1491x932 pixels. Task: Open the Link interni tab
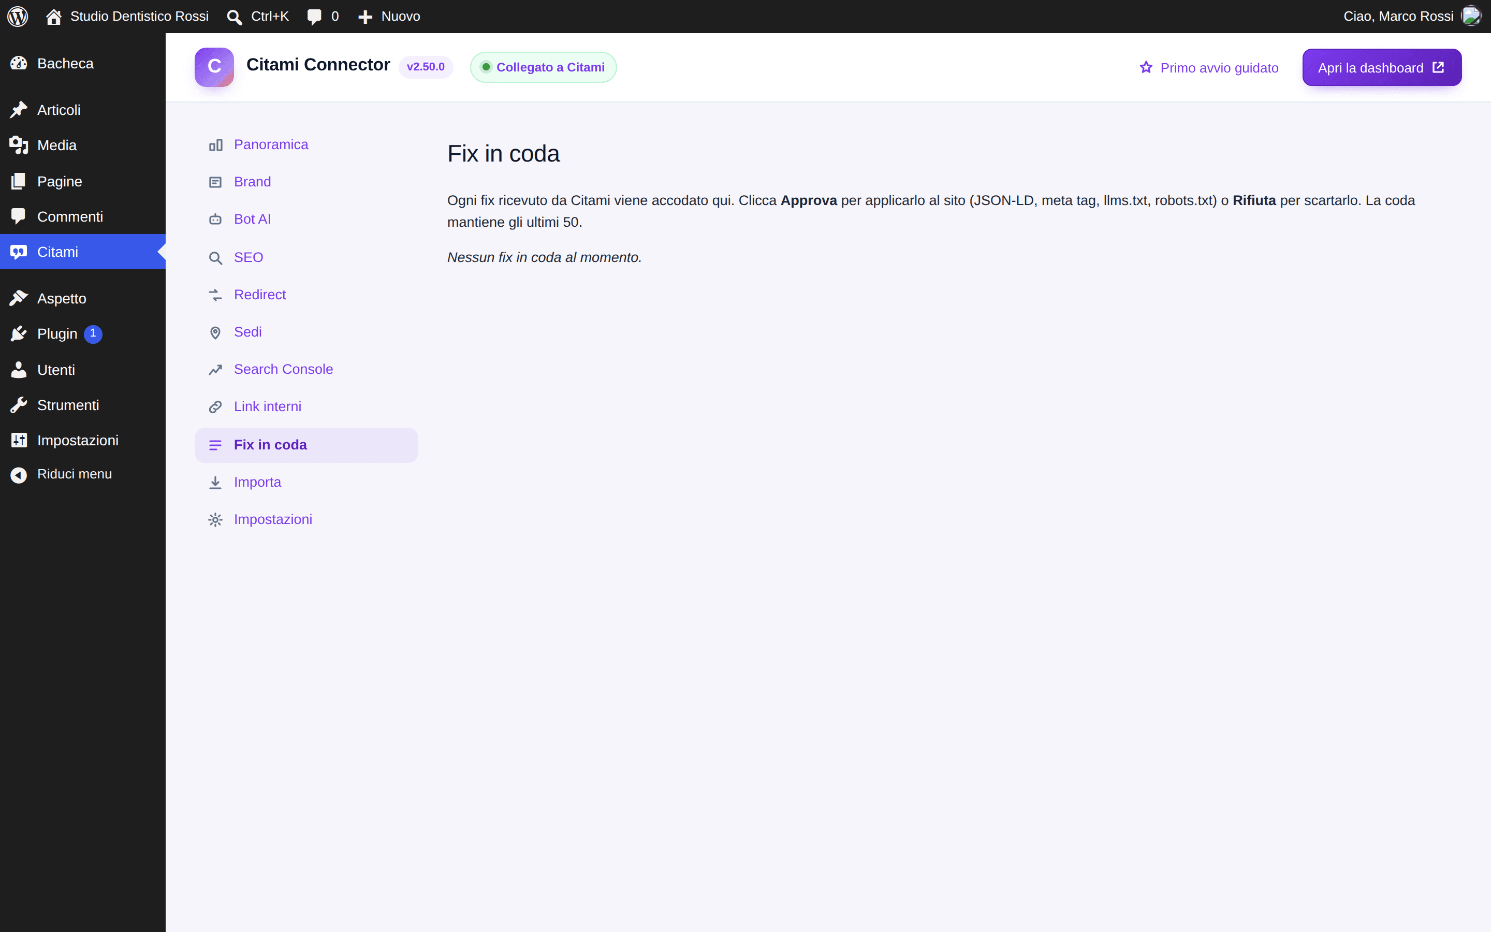tap(306, 407)
